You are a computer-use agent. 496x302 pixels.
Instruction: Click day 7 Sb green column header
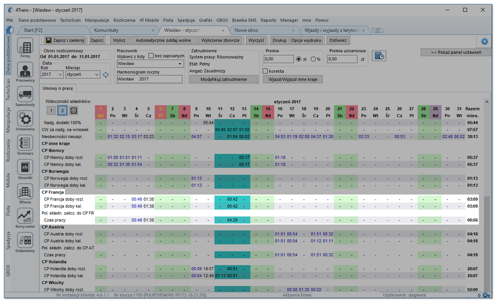[172, 112]
